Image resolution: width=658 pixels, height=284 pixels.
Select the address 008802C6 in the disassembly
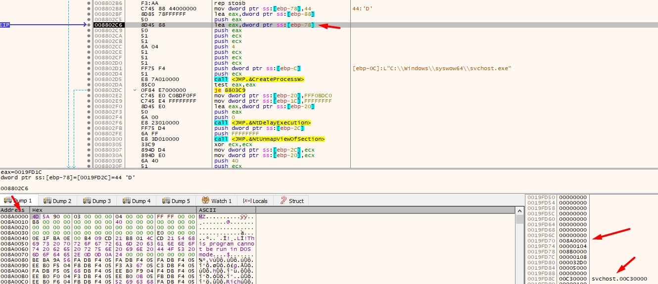(108, 25)
